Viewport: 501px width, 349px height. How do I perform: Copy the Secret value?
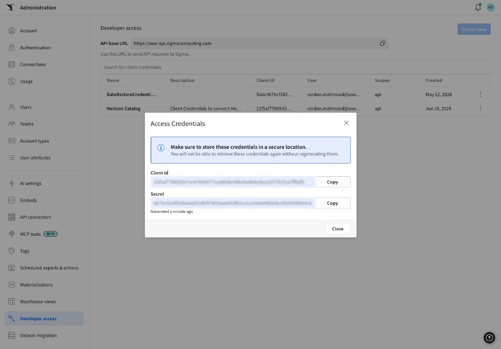(x=333, y=203)
